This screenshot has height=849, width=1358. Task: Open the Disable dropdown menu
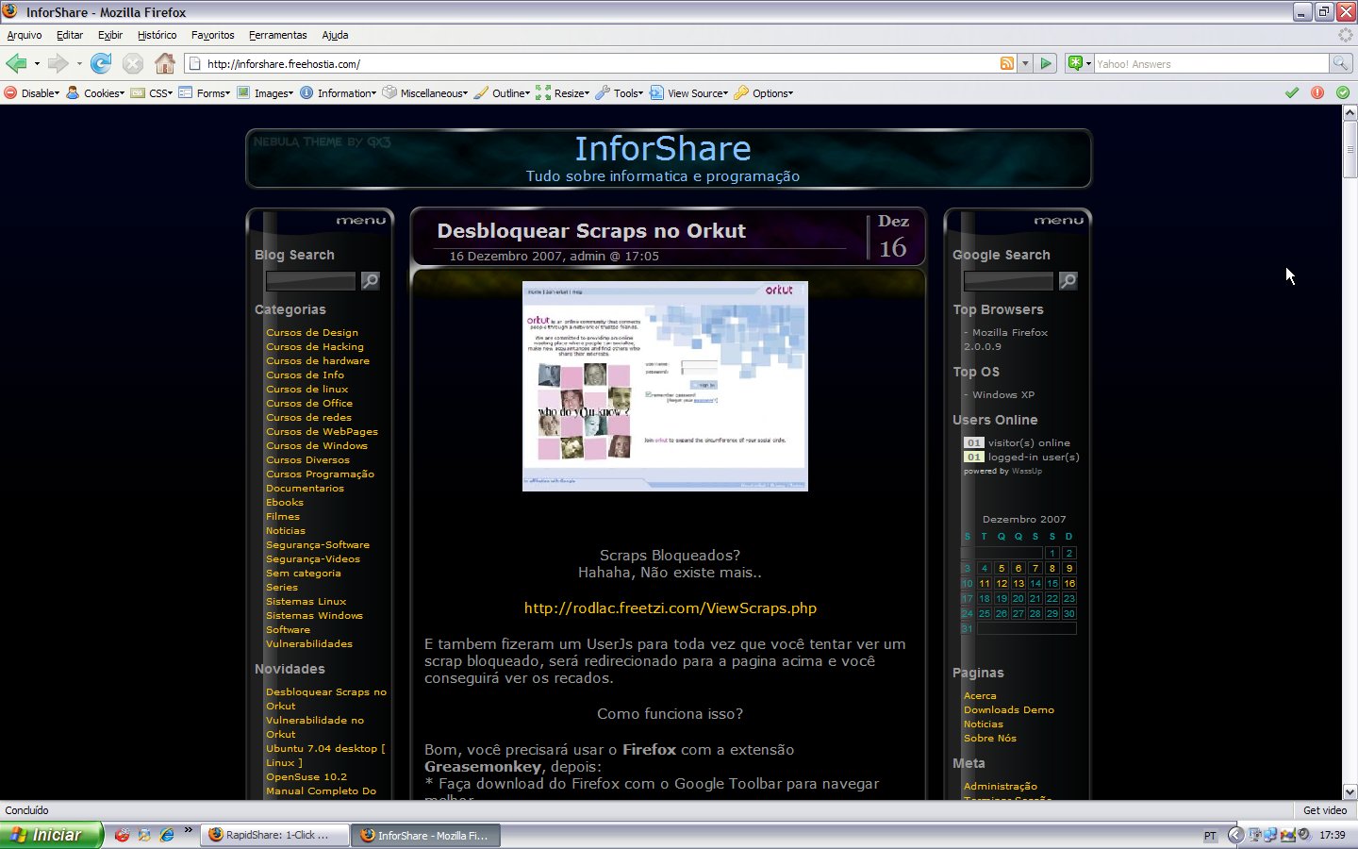point(32,93)
